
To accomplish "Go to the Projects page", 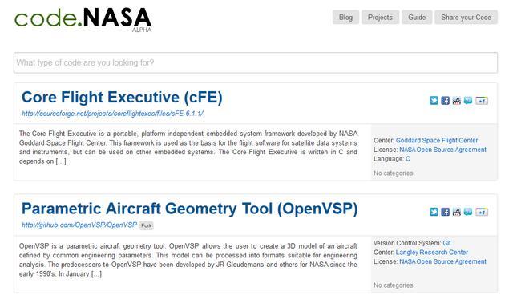I will 380,18.
